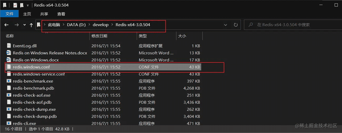Click file name redis-benchmark.exe
The image size is (342, 133).
point(33,81)
